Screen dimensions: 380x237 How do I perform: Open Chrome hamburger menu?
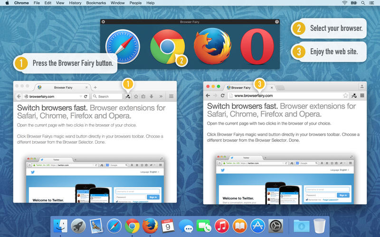tap(362, 96)
